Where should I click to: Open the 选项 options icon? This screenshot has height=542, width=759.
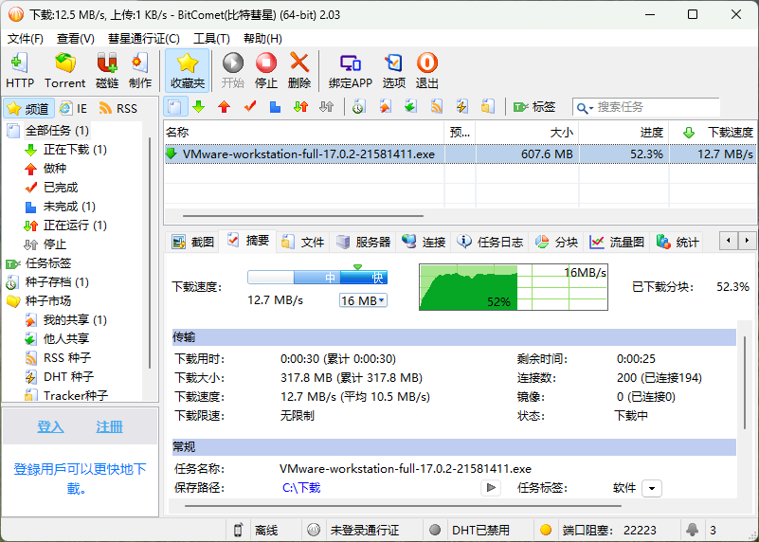393,70
